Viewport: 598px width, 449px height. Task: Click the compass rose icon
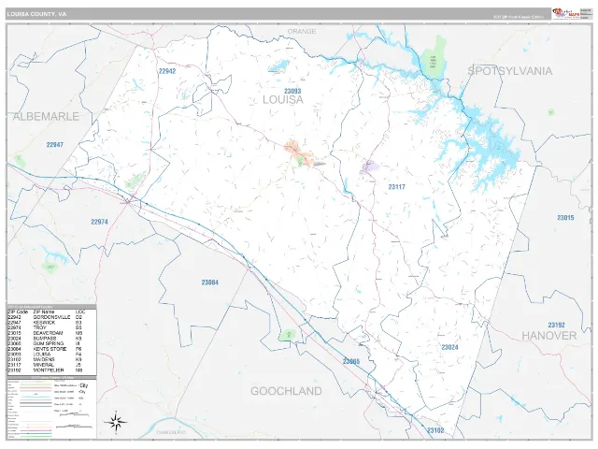pos(116,422)
